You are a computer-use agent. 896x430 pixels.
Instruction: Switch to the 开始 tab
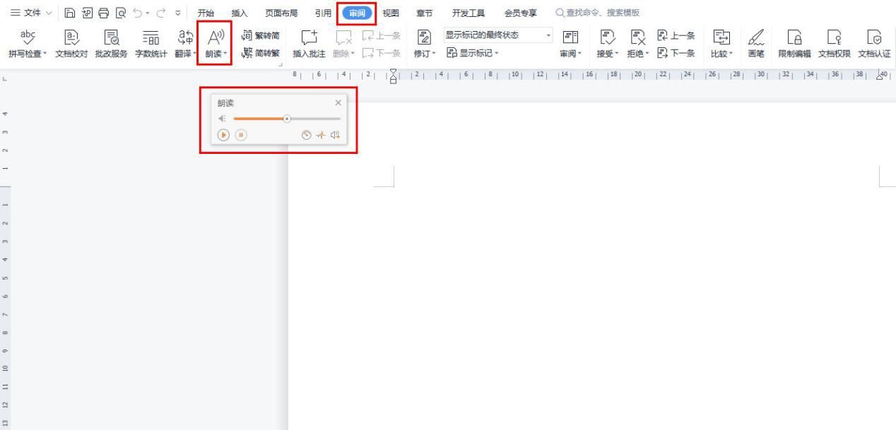point(206,13)
